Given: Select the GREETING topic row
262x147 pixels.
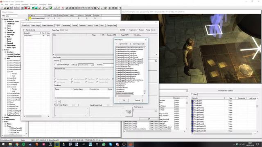Looking at the screenshot, I should (36, 36).
